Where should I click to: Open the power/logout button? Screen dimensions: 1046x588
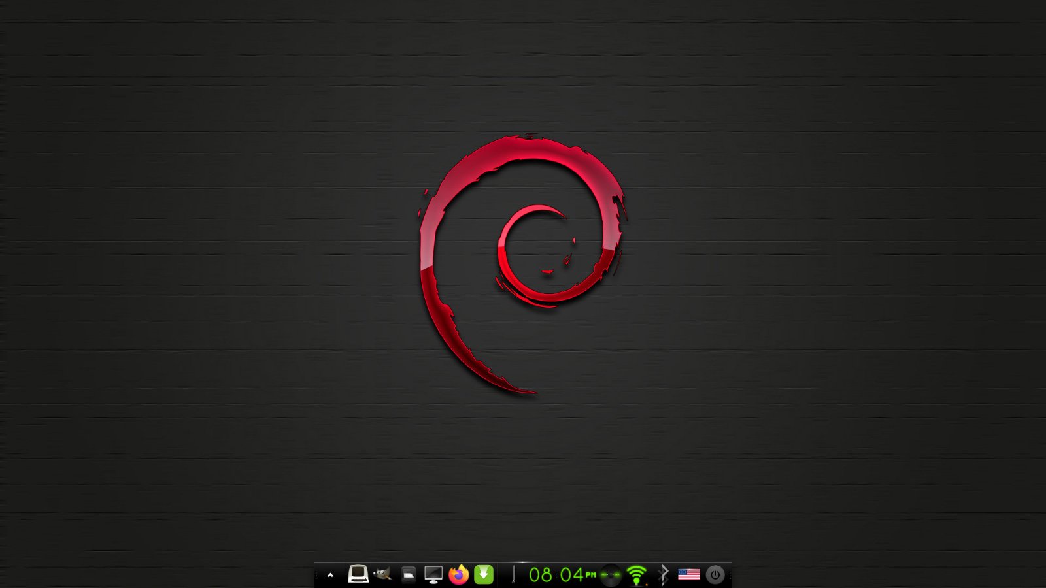tap(715, 575)
